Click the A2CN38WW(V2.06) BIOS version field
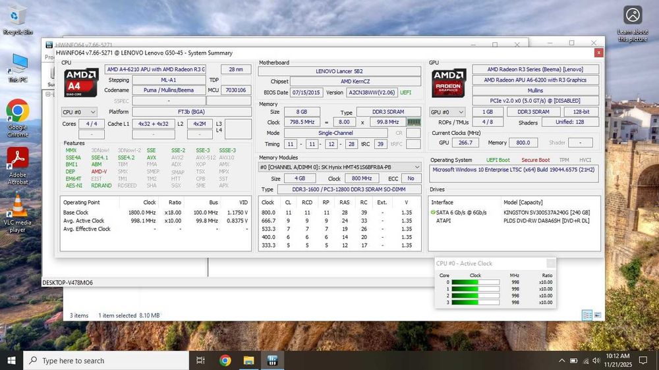This screenshot has height=370, width=659. pos(372,92)
